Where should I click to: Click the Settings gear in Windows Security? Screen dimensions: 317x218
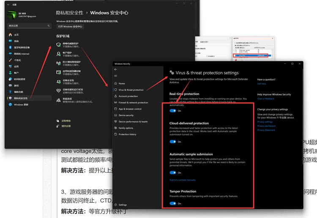115,205
